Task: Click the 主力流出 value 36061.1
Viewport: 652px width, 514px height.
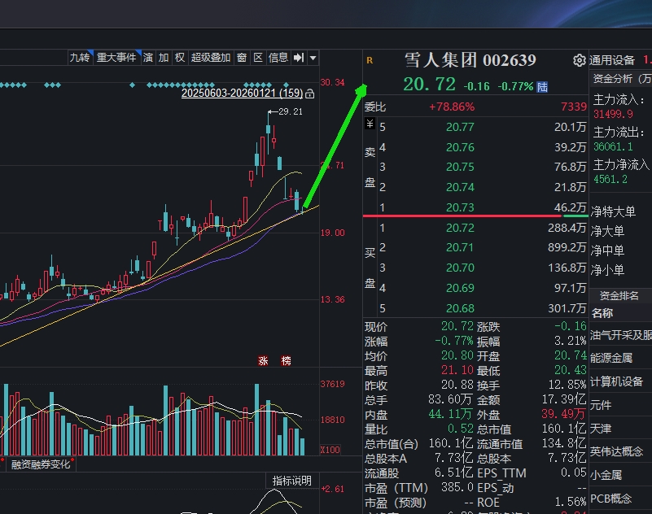Action: tap(613, 146)
